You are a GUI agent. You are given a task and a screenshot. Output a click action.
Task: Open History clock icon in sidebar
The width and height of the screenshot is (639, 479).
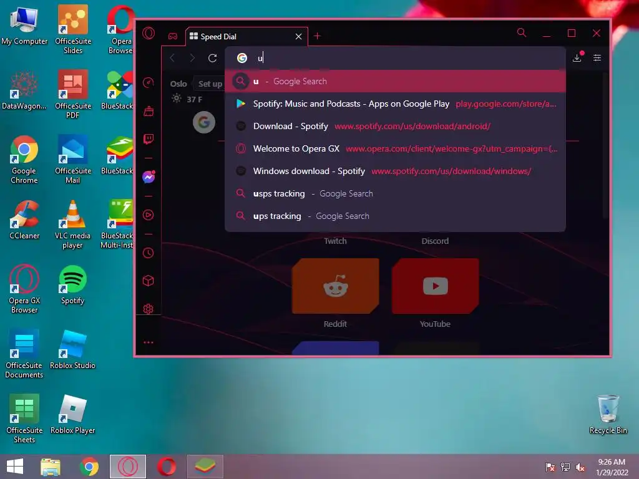(149, 253)
